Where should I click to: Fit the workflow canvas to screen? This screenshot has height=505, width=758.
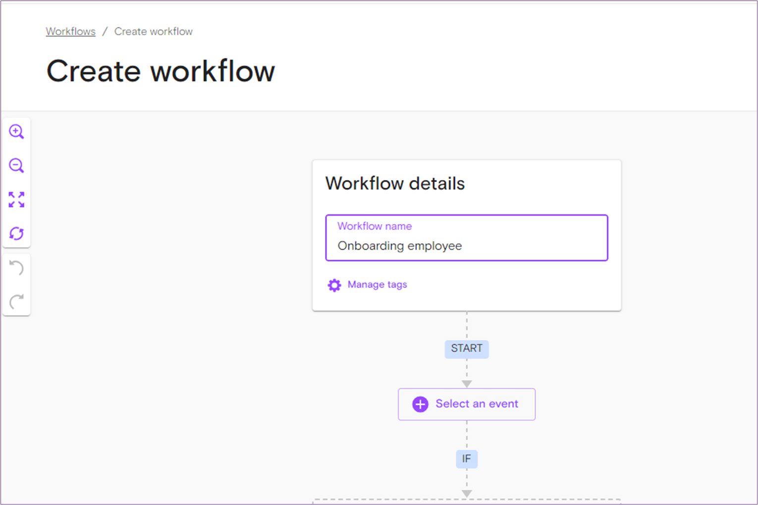(16, 200)
